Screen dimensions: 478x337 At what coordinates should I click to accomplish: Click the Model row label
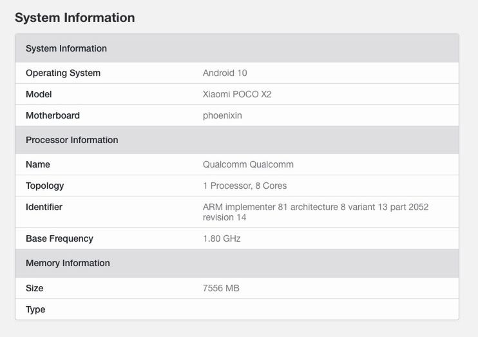[39, 95]
